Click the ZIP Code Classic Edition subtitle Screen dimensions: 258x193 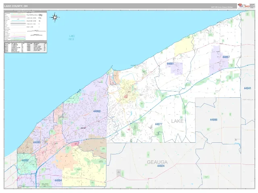tap(222, 7)
